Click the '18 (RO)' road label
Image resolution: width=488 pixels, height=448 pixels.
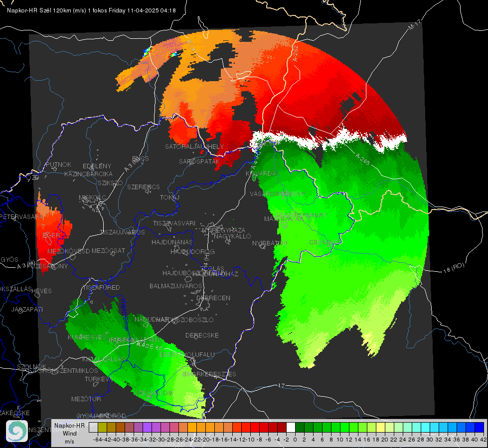tap(454, 268)
